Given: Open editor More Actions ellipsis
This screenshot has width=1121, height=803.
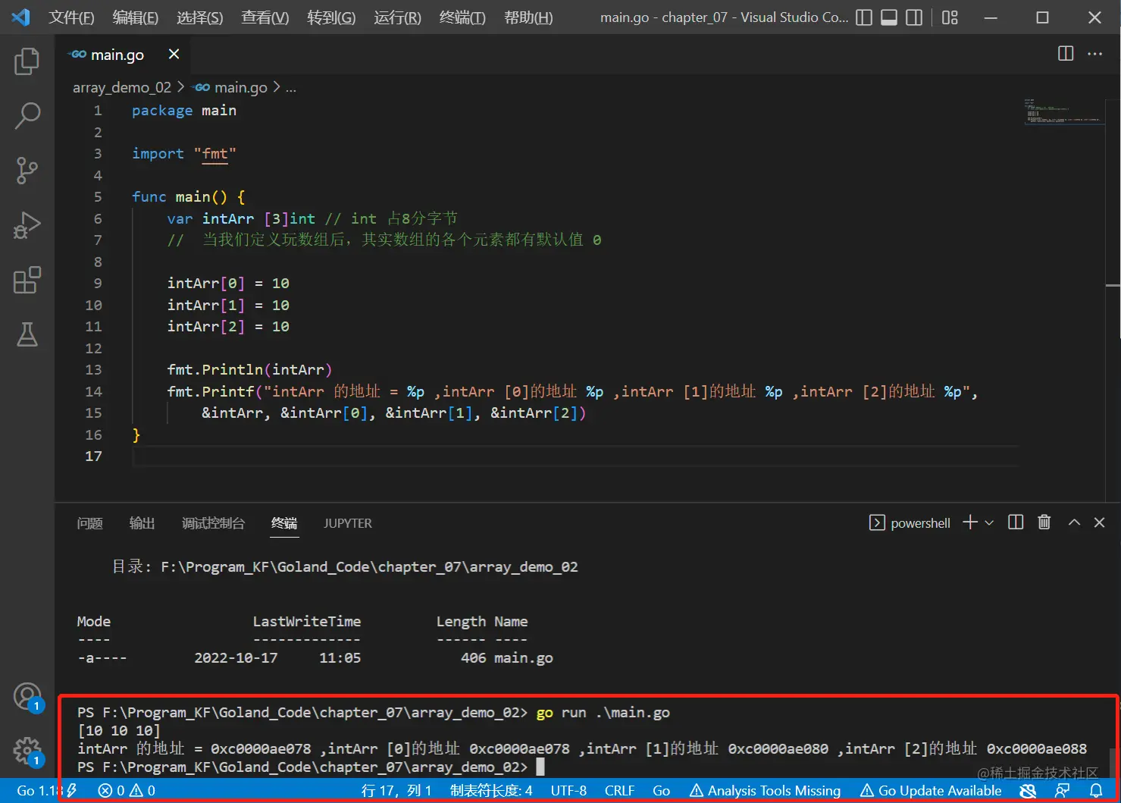Looking at the screenshot, I should (1095, 54).
